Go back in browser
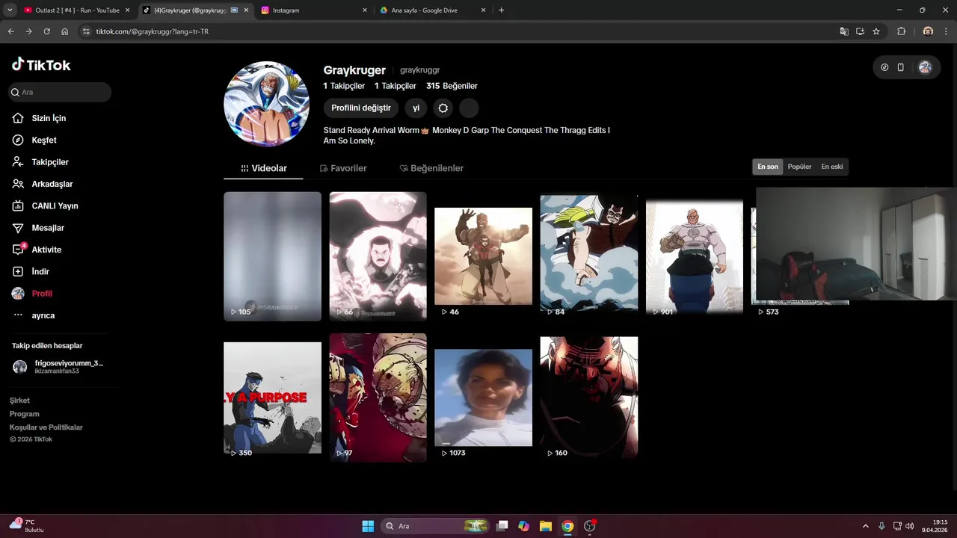The width and height of the screenshot is (957, 538). pos(11,31)
